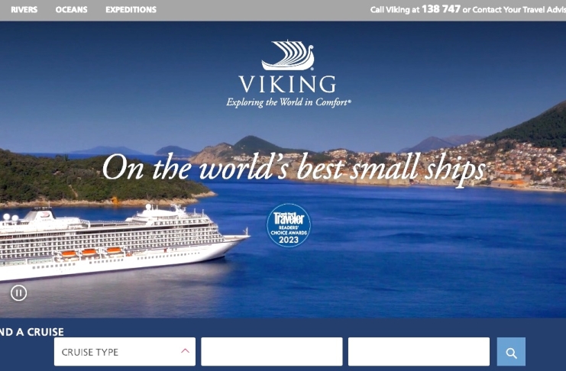Click the magnifying glass search button
Viewport: 566px width, 371px height.
point(511,352)
